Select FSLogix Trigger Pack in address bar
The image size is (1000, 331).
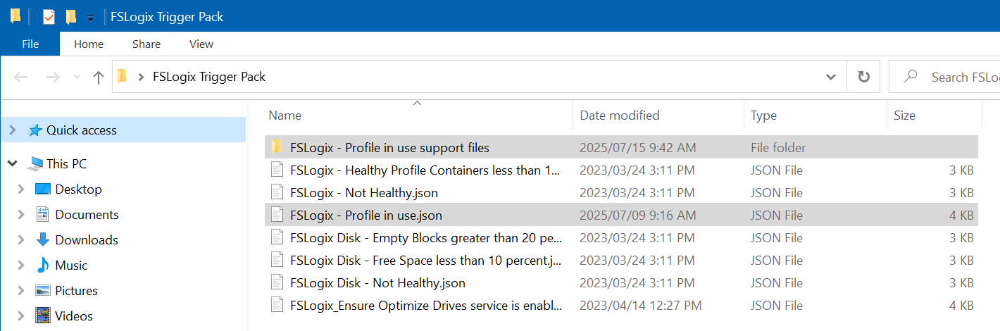click(209, 77)
